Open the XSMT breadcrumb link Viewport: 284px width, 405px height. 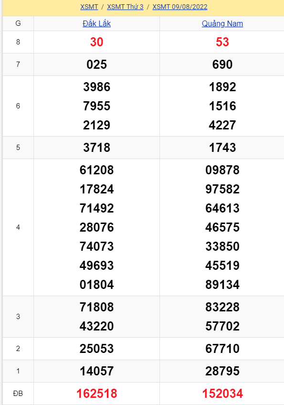[x=89, y=7]
